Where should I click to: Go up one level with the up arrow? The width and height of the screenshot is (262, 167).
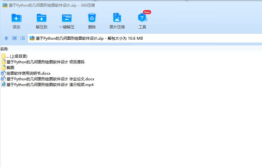[x=6, y=38]
